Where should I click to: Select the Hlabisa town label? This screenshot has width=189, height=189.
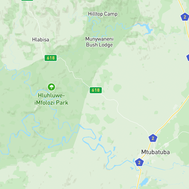click(x=41, y=40)
